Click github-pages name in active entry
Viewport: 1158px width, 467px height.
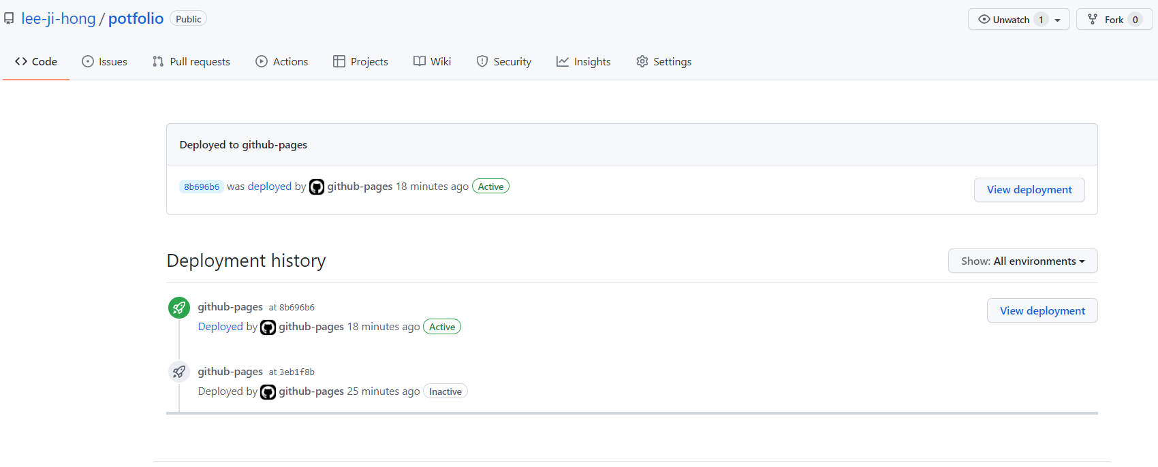(x=311, y=327)
